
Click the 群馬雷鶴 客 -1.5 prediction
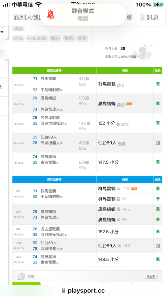[x=113, y=189]
